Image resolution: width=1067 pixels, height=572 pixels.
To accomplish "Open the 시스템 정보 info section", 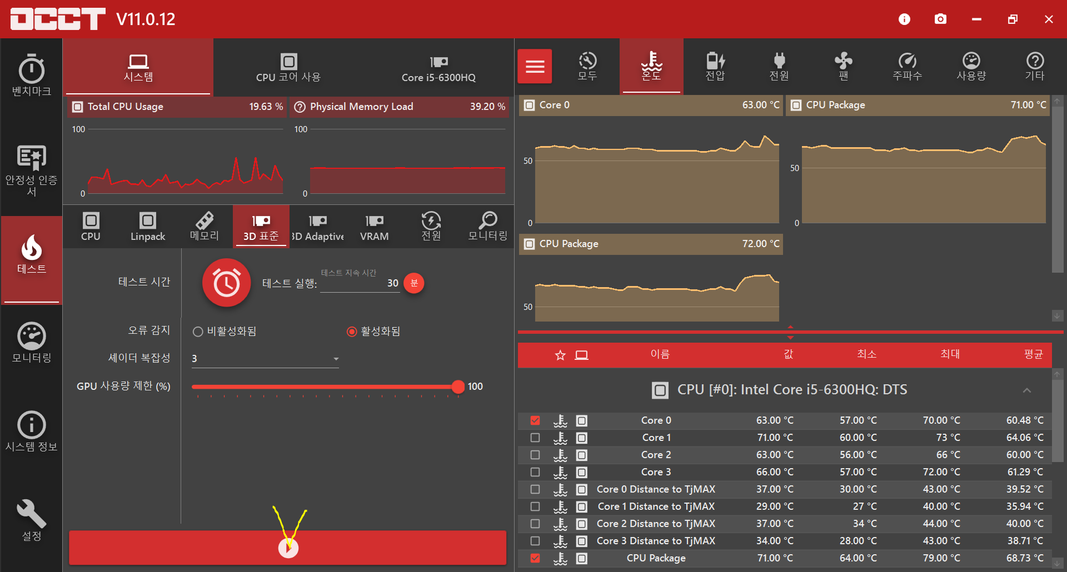I will [32, 431].
